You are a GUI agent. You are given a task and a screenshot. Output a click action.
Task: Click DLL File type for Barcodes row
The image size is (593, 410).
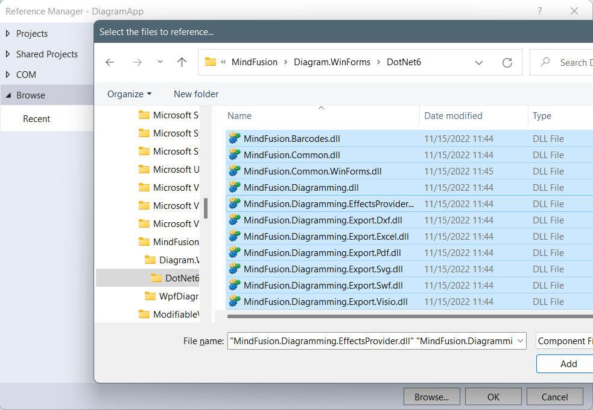548,139
